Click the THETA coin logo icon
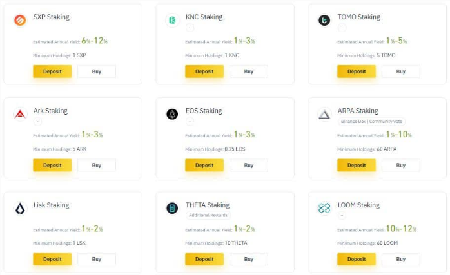The width and height of the screenshot is (450, 275). (172, 208)
